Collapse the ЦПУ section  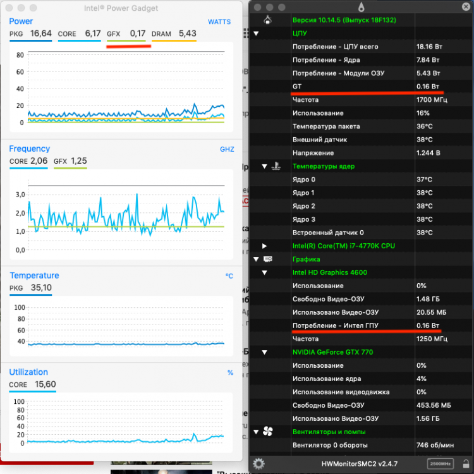point(256,33)
